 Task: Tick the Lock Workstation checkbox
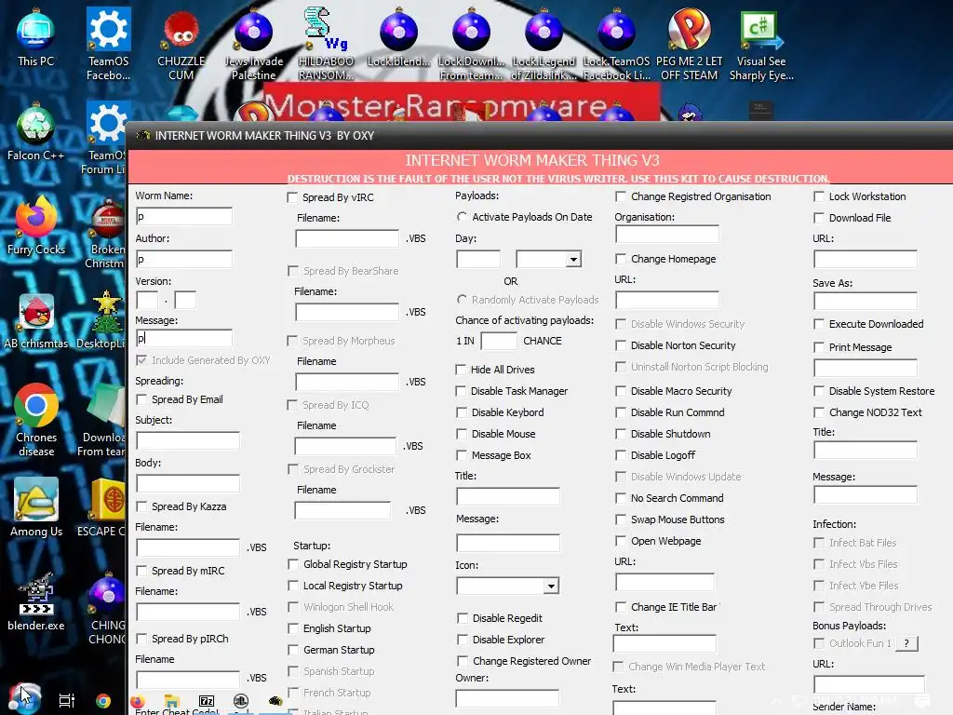819,196
